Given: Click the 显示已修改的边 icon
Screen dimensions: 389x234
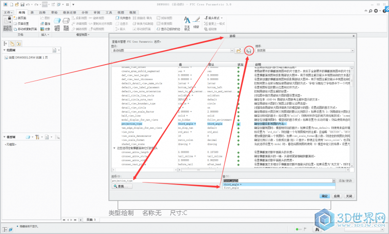Looking at the screenshot, I should point(159,29).
